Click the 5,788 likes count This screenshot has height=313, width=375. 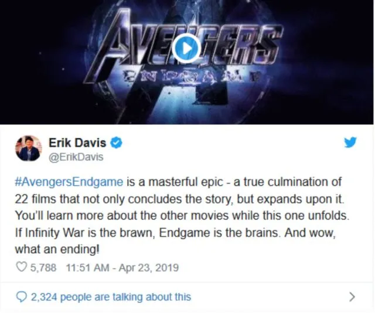(x=43, y=267)
